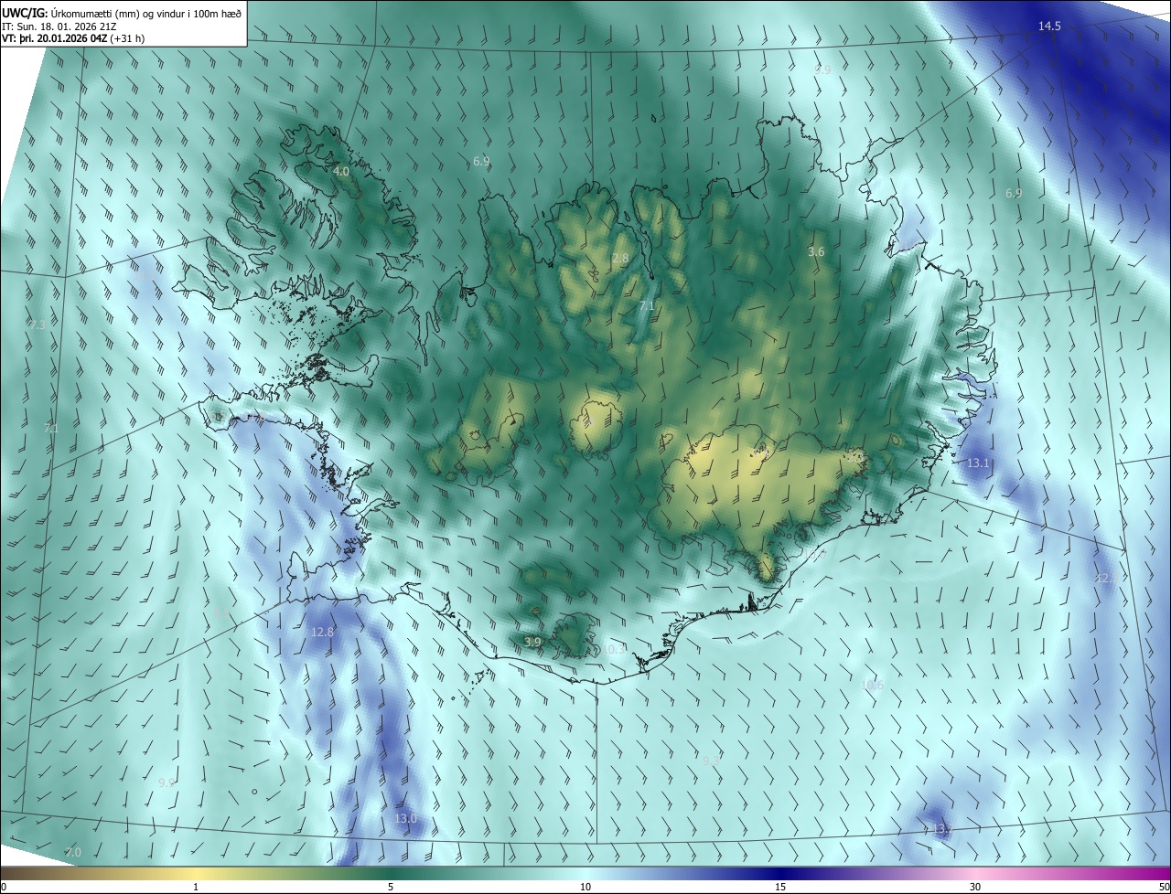1171x894 pixels.
Task: Select the 'IT: Sun. 18. 01. 2026 21Z' line
Action: click(x=59, y=26)
